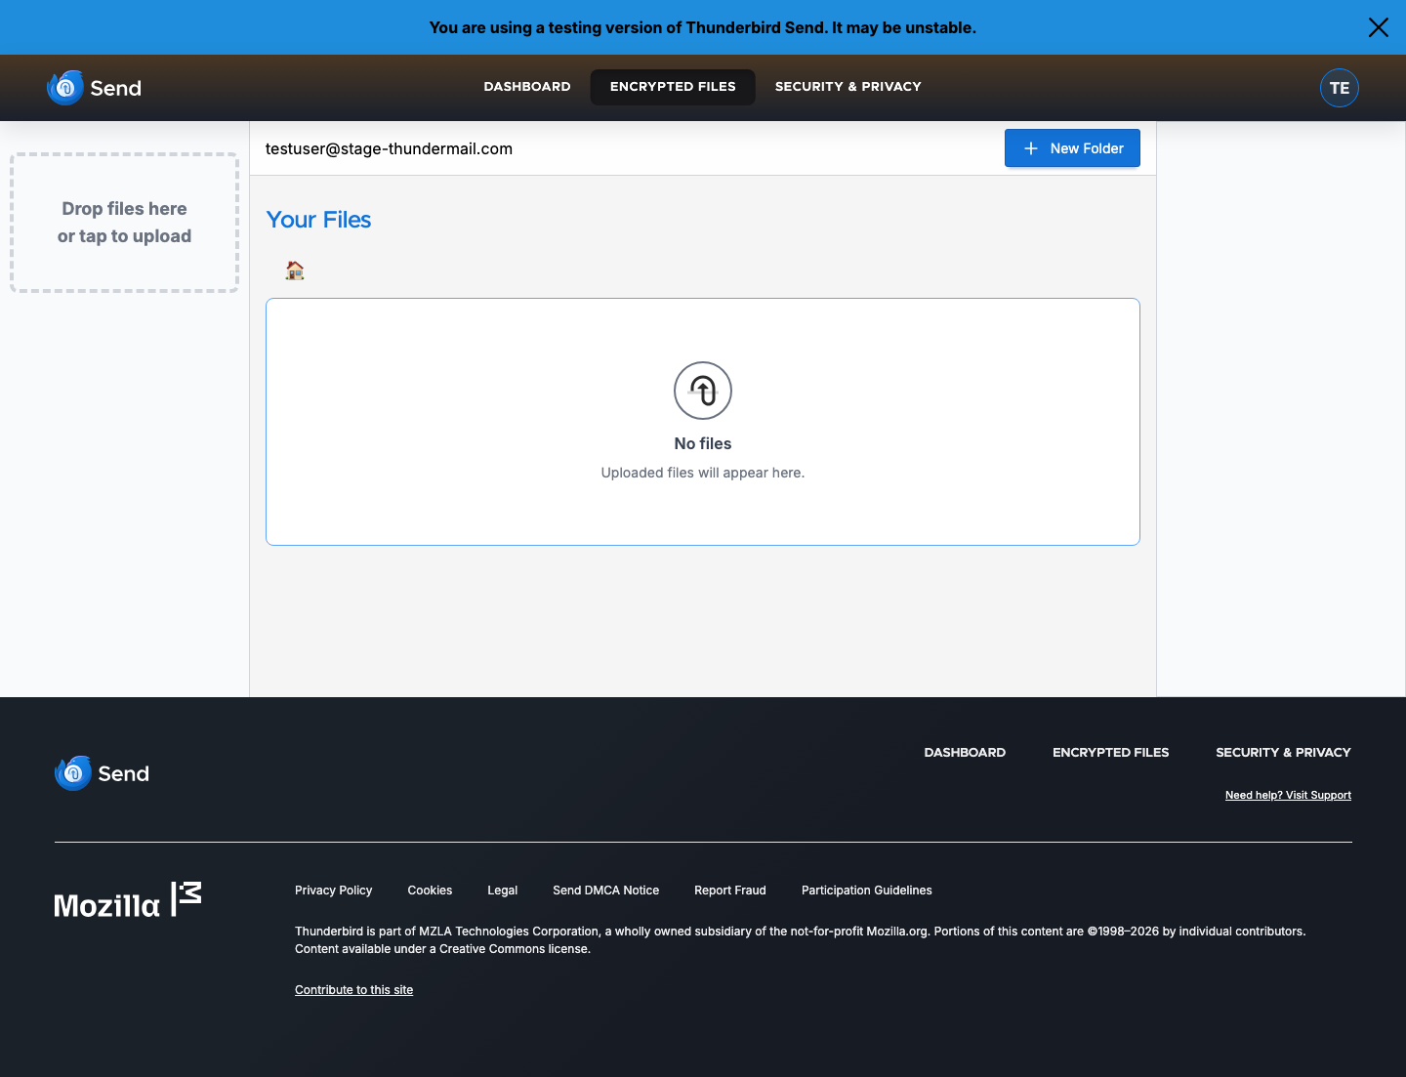Create a New Folder
Screen dimensions: 1406x1077
point(1072,148)
